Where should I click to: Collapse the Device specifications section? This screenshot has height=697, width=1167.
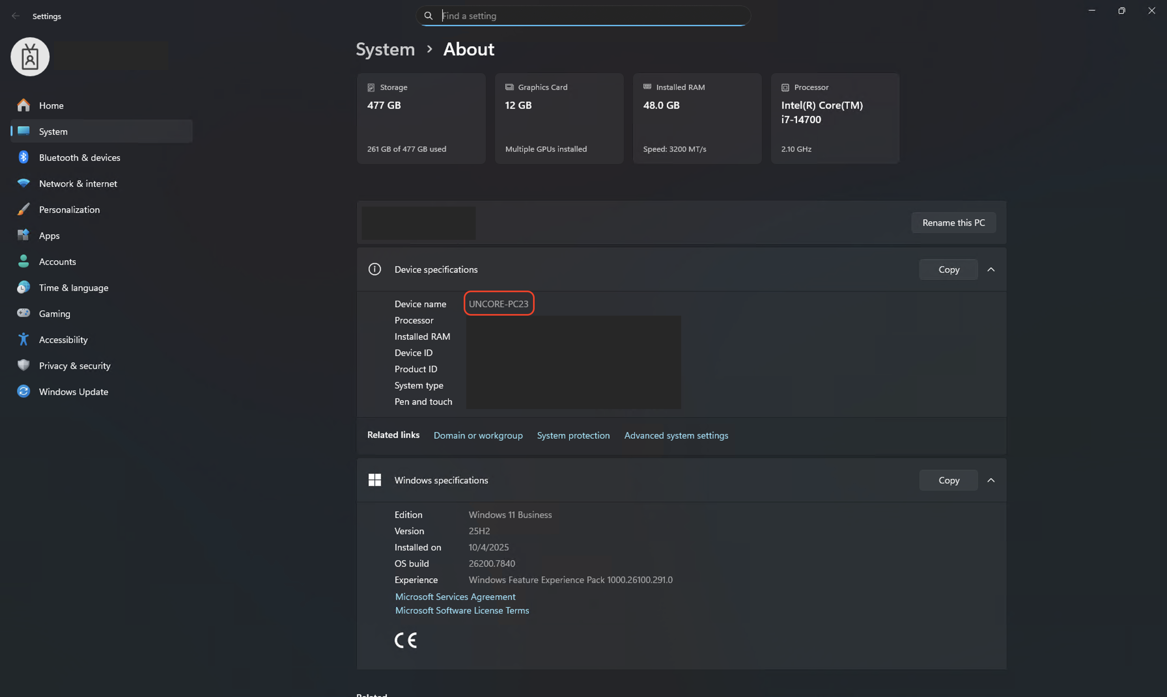pos(991,270)
